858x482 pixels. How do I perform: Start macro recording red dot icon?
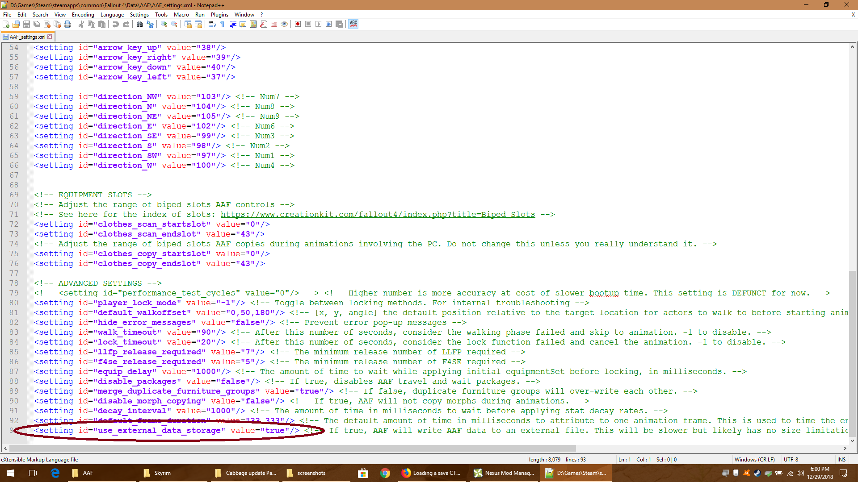298,24
